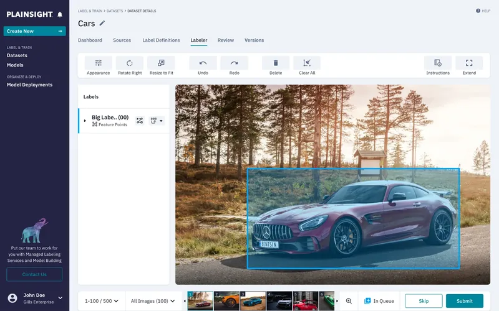Select thumbnail 1 of the red car
The width and height of the screenshot is (499, 311).
(x=200, y=301)
